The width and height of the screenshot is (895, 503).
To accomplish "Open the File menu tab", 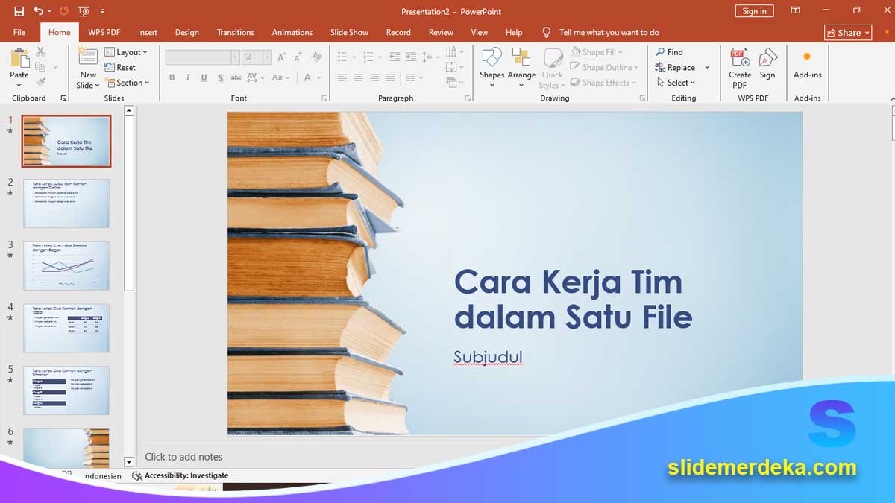I will (x=19, y=32).
